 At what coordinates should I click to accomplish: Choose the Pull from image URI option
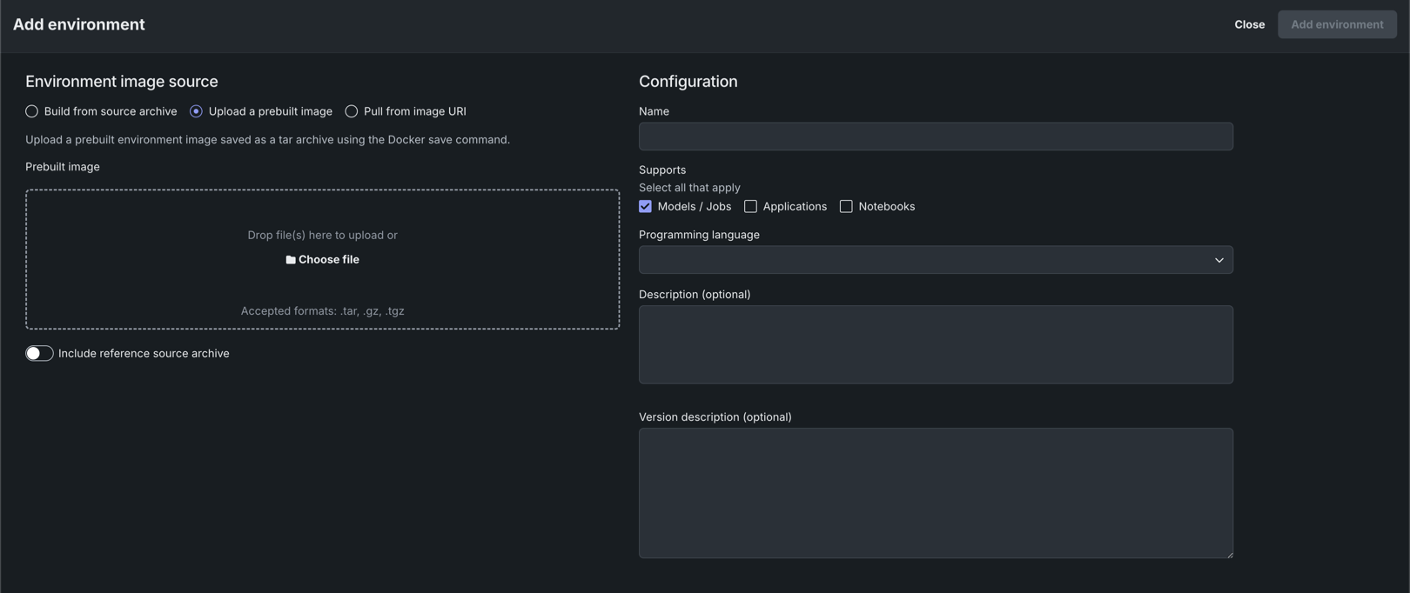point(352,111)
